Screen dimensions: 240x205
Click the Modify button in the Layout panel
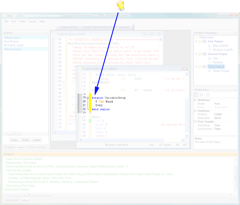(x=25, y=139)
